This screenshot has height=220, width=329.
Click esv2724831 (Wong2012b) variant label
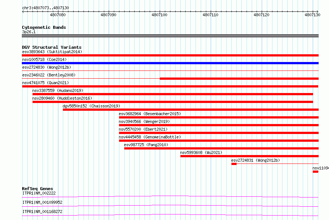(255, 160)
